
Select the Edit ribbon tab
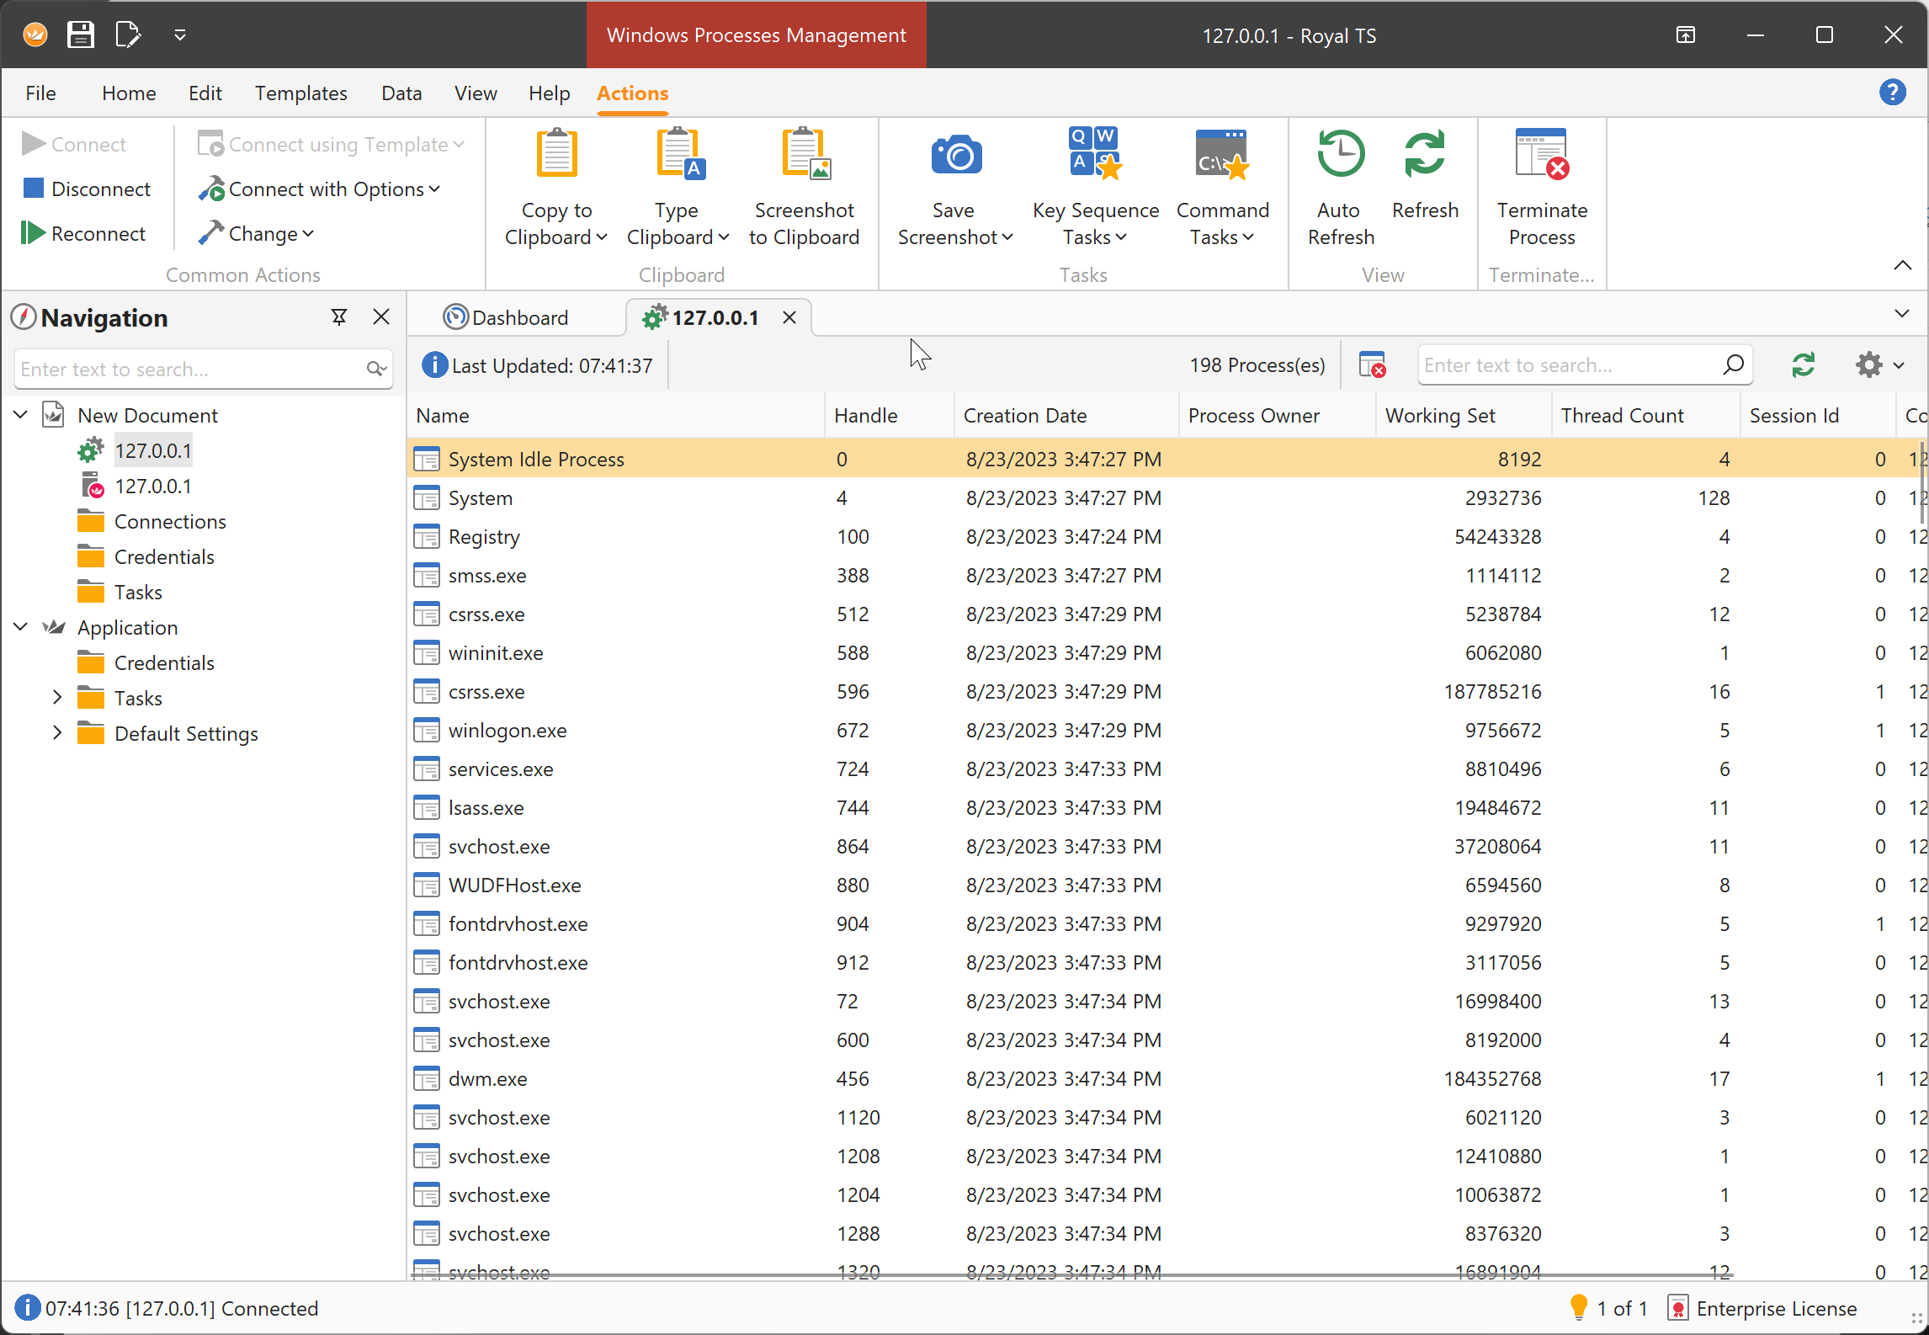(x=205, y=93)
